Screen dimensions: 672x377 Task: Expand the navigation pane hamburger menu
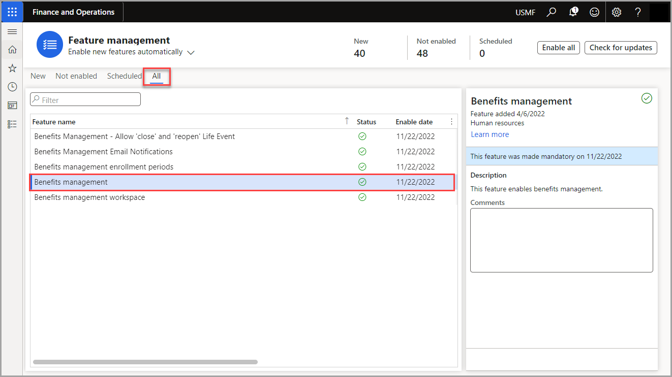12,31
